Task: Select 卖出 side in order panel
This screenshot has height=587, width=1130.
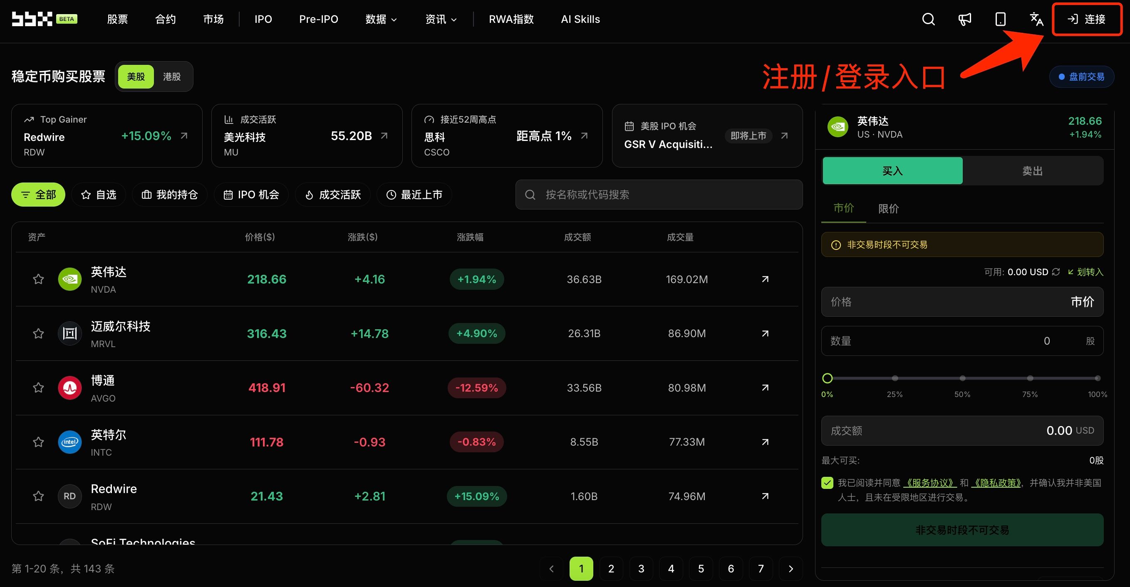Action: tap(1033, 170)
